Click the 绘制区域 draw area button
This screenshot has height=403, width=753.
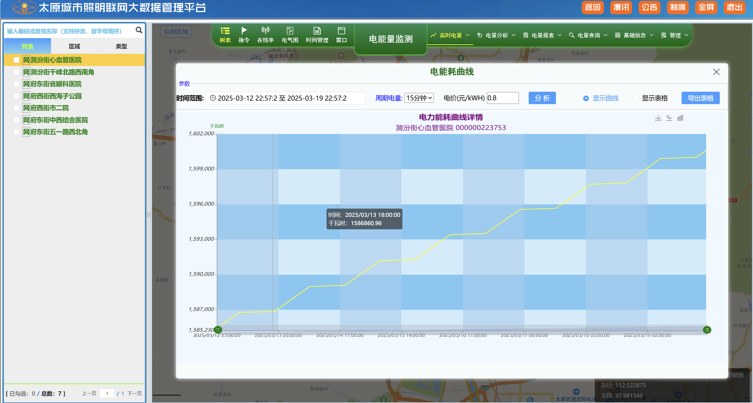point(176,31)
